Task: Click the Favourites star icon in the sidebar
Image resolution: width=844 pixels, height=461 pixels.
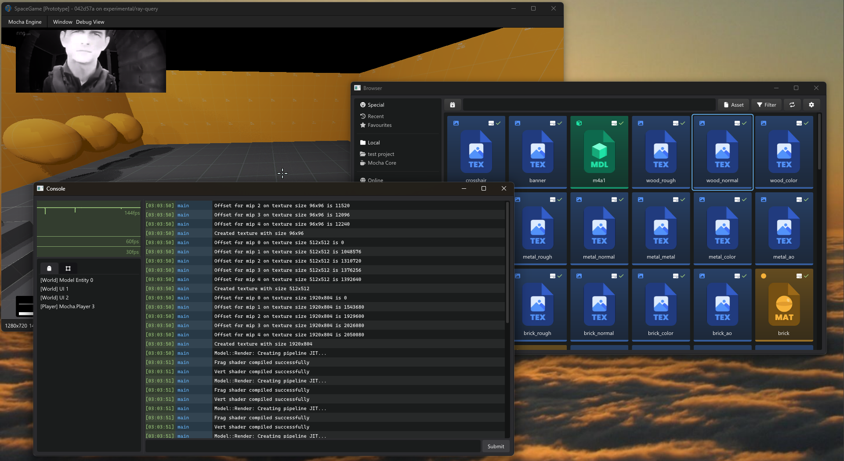Action: tap(363, 125)
